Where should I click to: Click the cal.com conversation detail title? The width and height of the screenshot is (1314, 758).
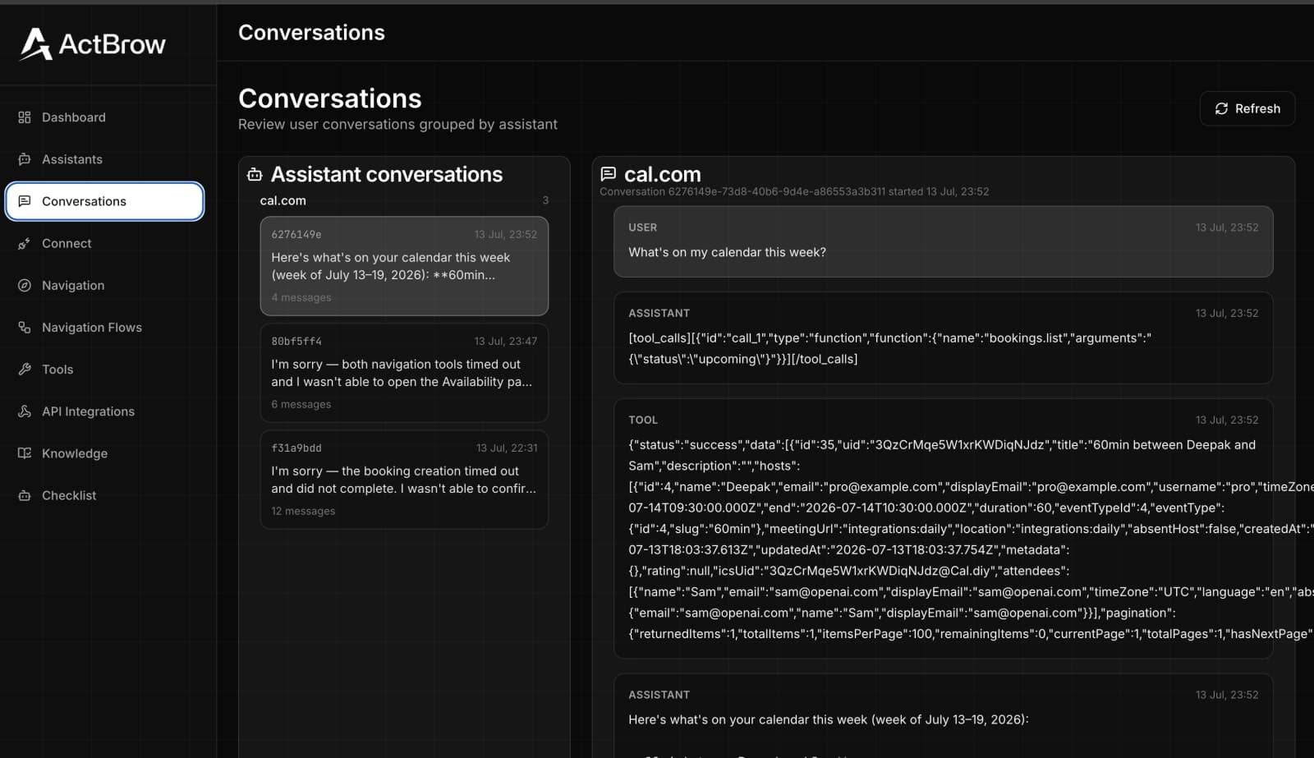point(663,174)
